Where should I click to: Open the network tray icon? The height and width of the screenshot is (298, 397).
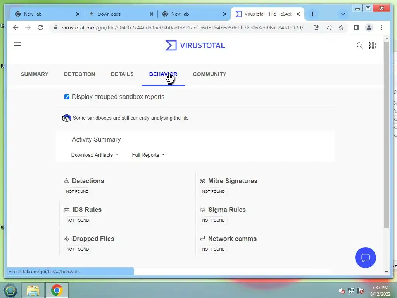351,291
